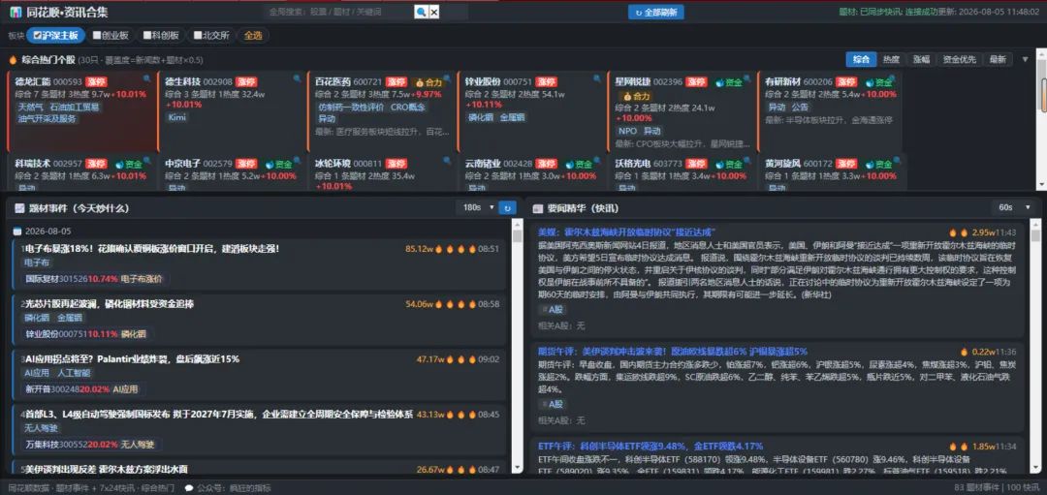Click the 要闻精华 panel header icon
The width and height of the screenshot is (1047, 495).
(x=537, y=208)
